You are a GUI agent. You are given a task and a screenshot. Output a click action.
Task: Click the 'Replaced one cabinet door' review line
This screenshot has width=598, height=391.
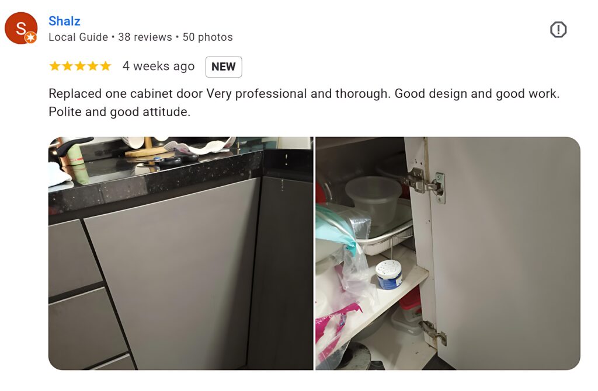coord(304,94)
